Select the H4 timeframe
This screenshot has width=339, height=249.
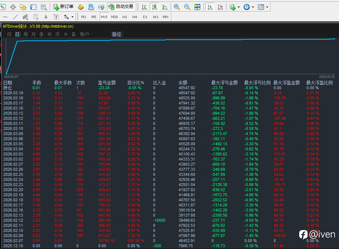(135, 17)
